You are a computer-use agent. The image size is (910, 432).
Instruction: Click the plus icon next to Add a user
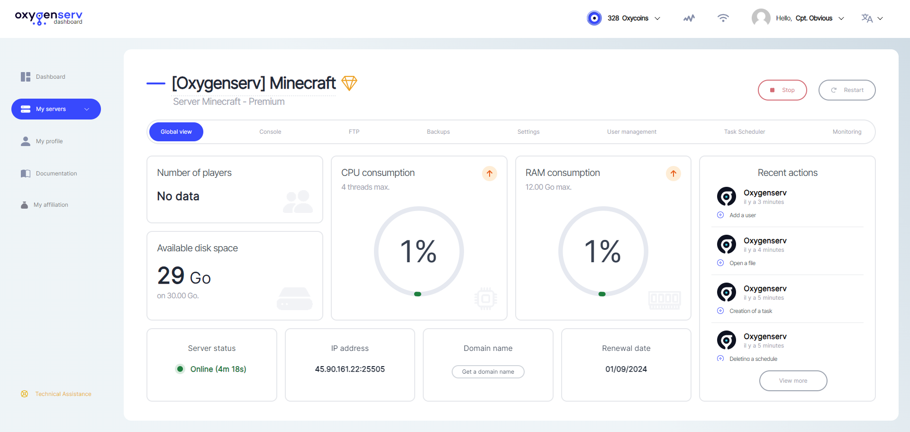click(x=720, y=215)
